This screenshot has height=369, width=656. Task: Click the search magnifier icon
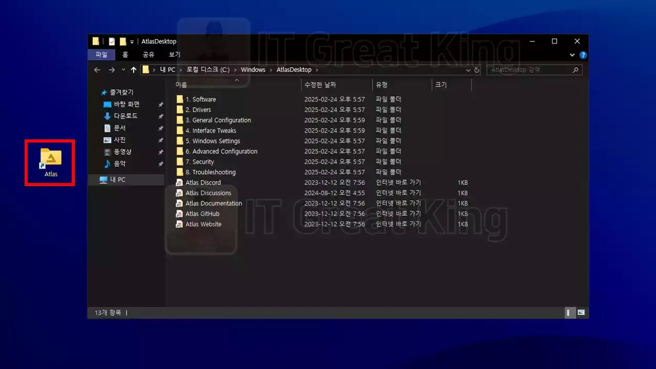[x=576, y=70]
